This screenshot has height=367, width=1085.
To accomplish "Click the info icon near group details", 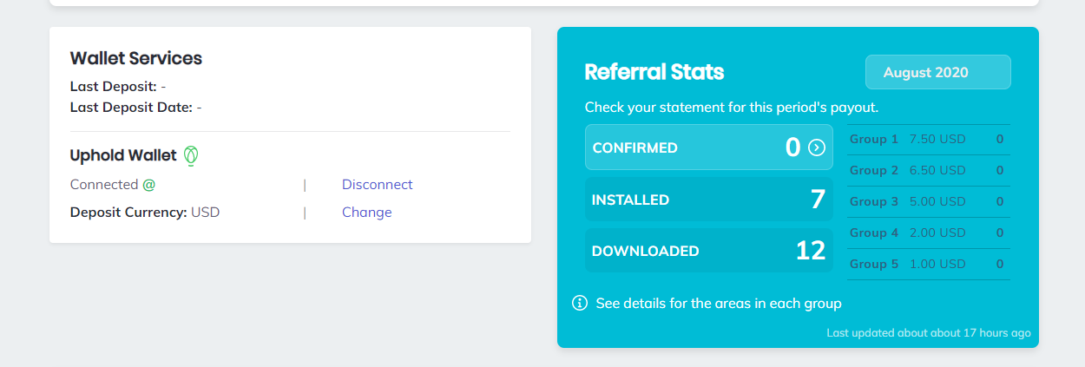I will point(580,303).
